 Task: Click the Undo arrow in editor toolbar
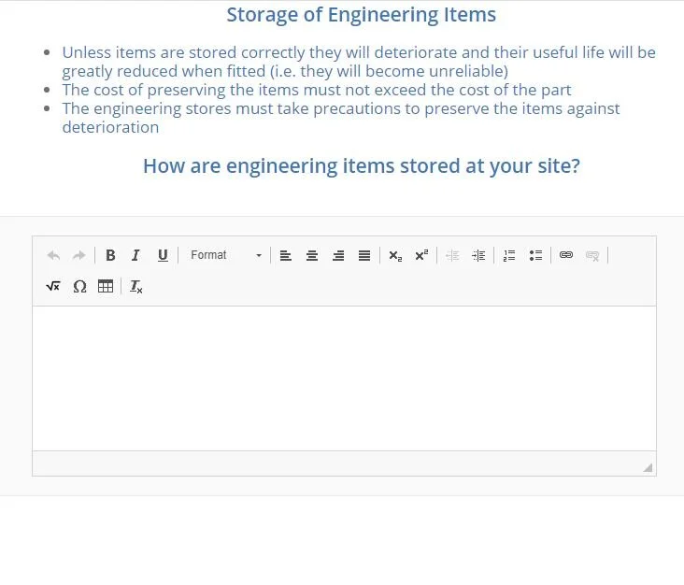point(53,255)
